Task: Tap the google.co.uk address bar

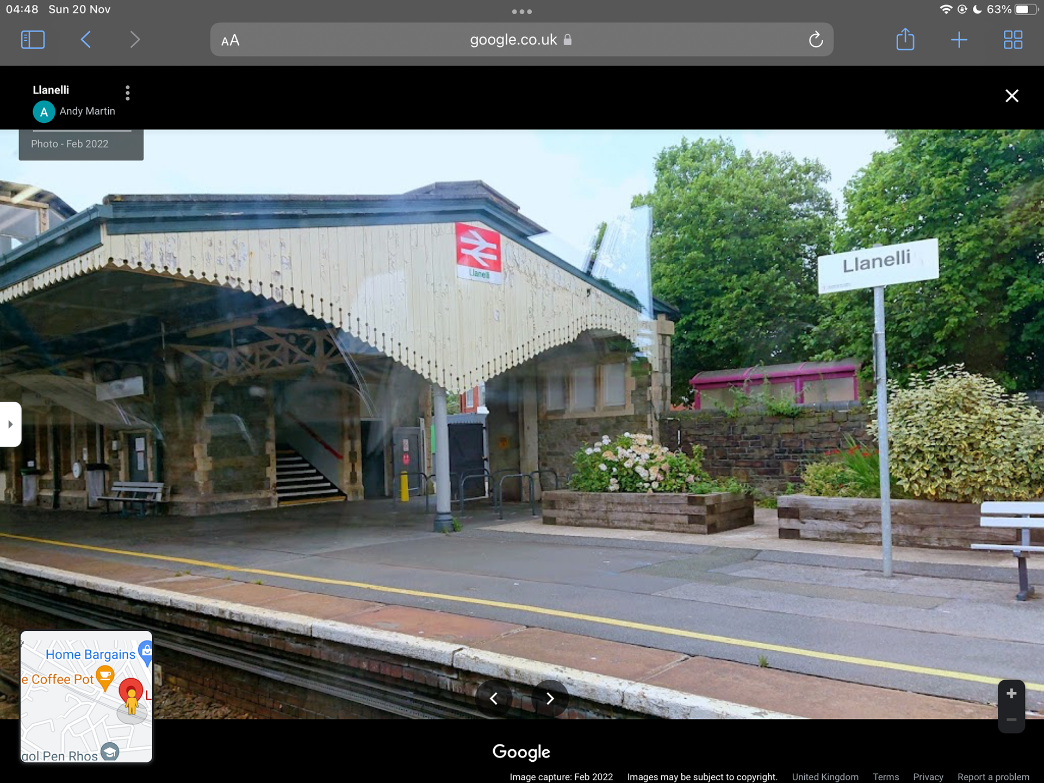Action: click(x=514, y=40)
